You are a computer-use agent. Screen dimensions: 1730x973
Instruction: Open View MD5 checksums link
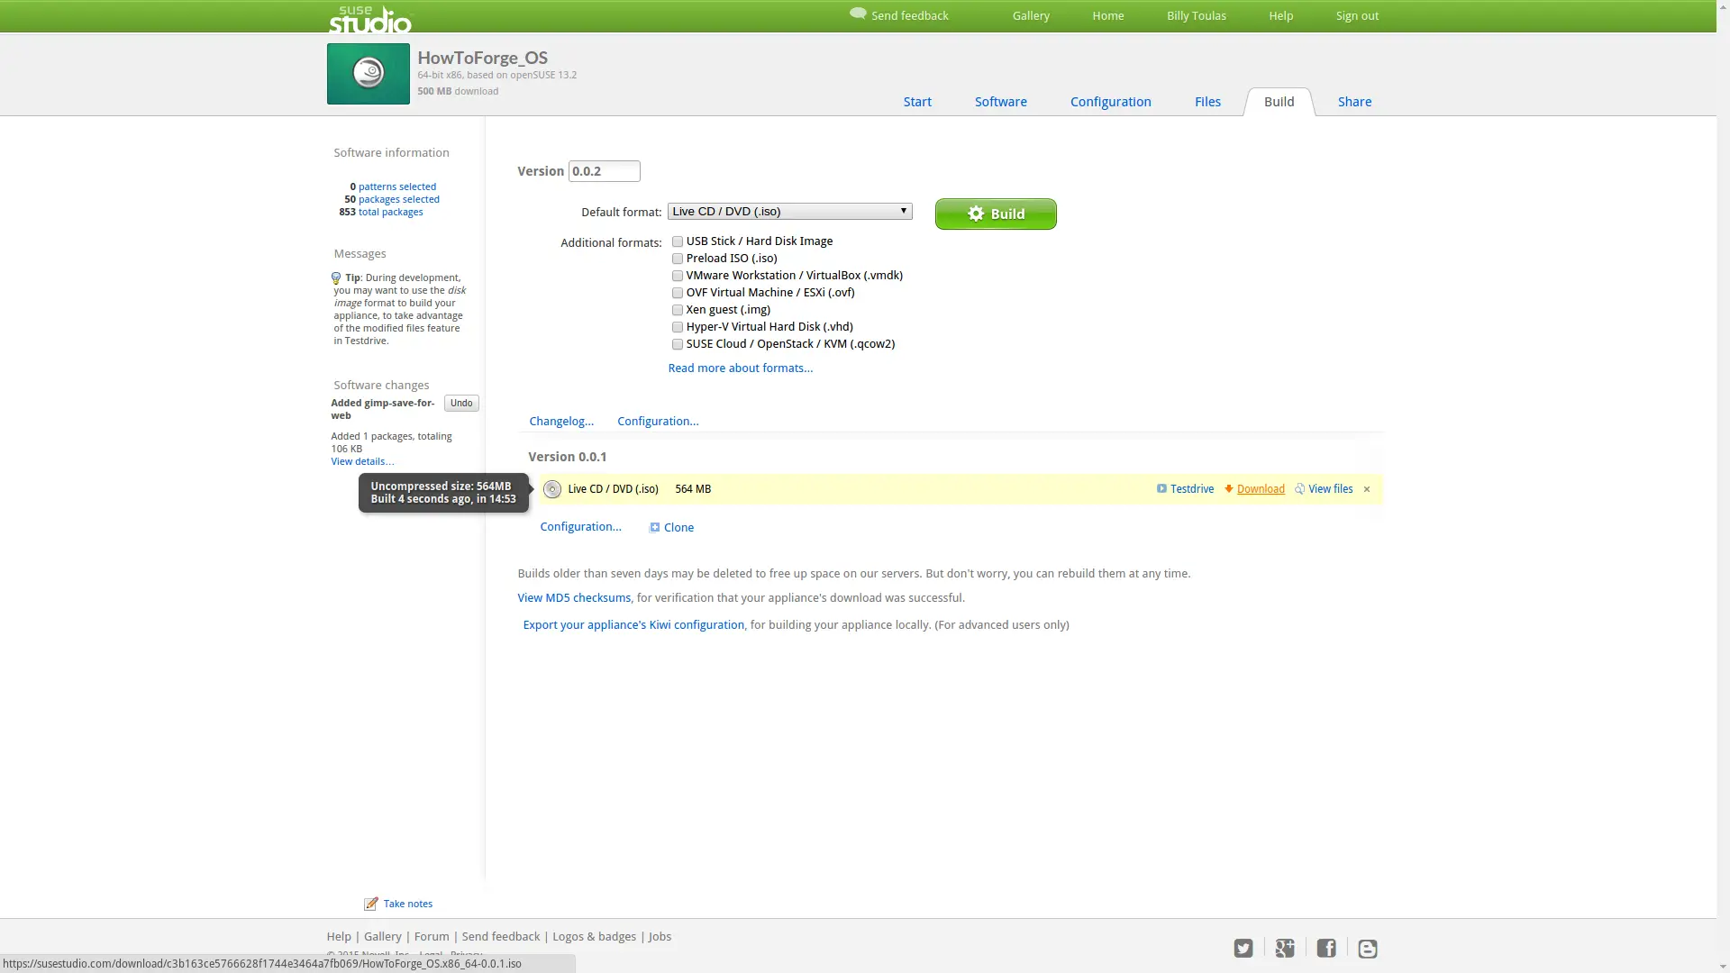click(574, 597)
